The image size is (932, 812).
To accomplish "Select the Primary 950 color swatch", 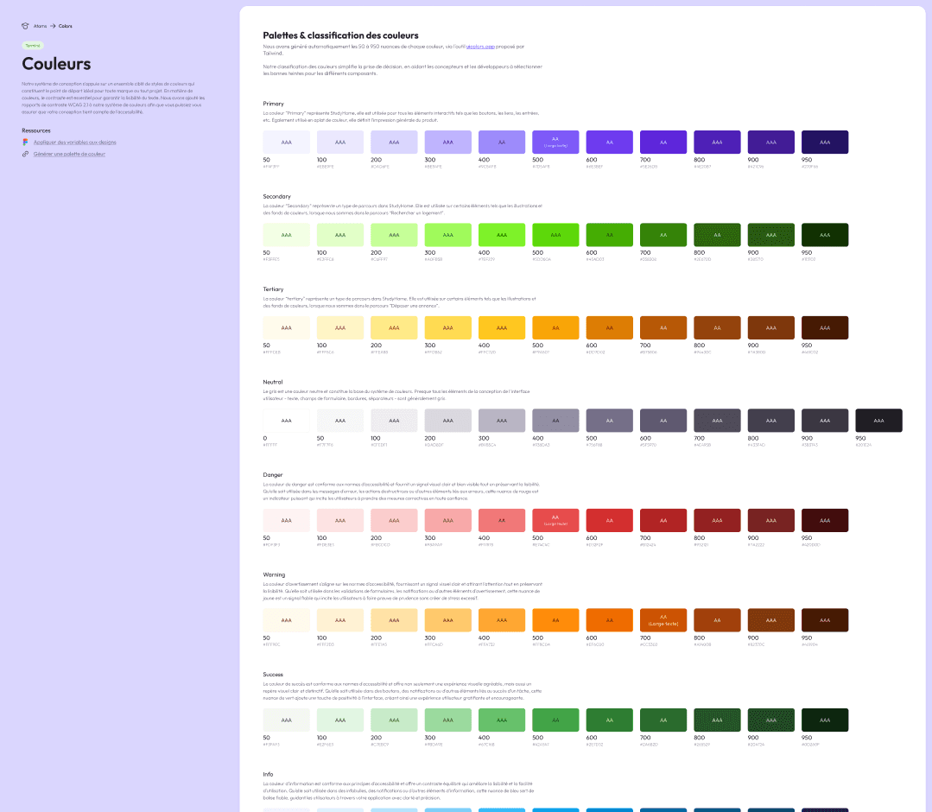I will [824, 142].
